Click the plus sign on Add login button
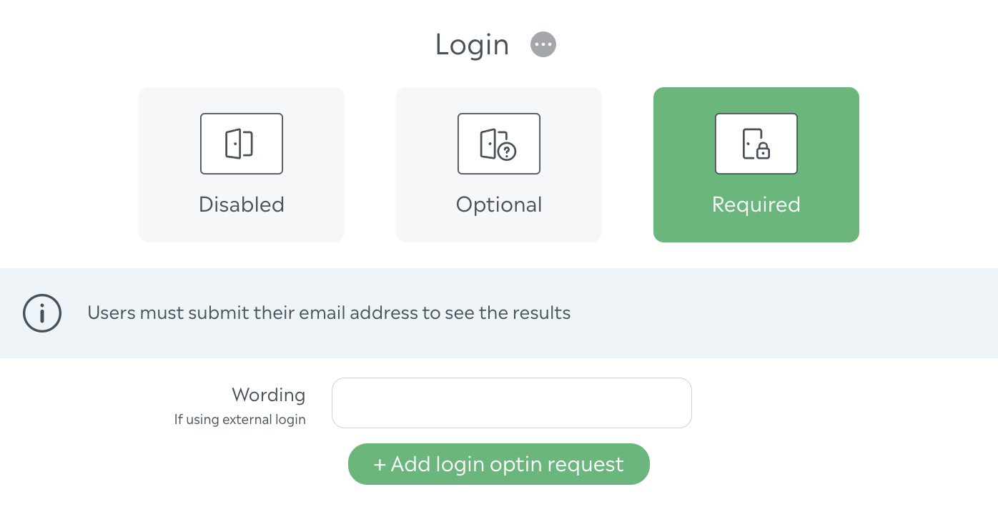 click(x=380, y=465)
